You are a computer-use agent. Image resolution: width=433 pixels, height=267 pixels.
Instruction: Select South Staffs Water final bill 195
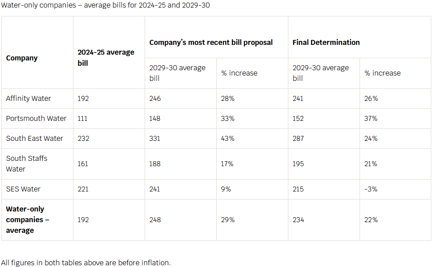298,164
